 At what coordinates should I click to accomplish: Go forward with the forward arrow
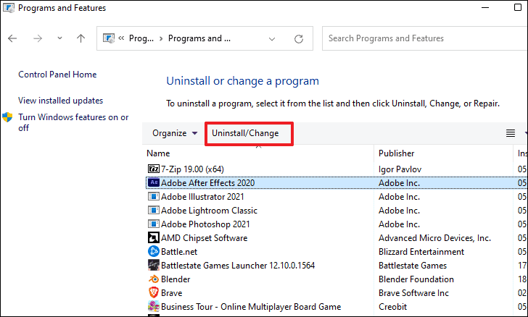point(38,38)
